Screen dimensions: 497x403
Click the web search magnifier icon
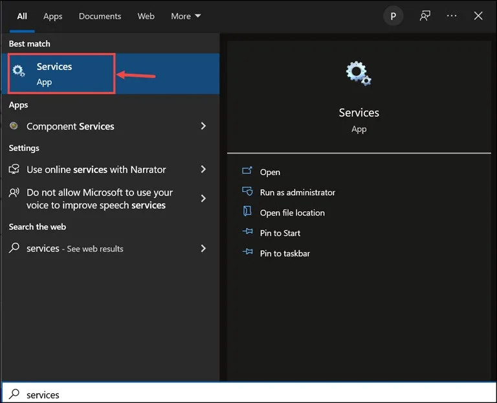tap(14, 248)
